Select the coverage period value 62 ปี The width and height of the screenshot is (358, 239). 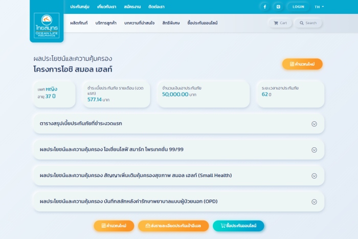pyautogui.click(x=266, y=94)
